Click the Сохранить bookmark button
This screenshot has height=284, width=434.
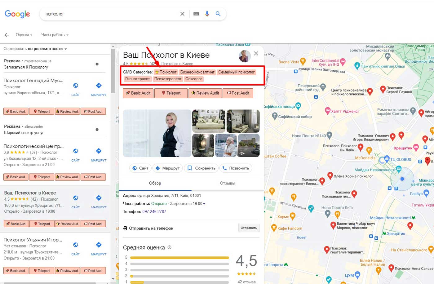[201, 168]
